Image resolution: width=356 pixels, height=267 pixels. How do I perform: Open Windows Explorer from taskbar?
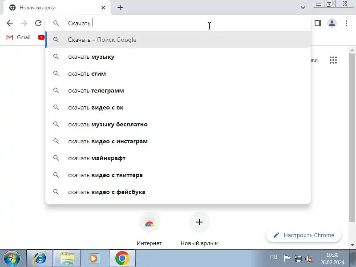pos(67,258)
